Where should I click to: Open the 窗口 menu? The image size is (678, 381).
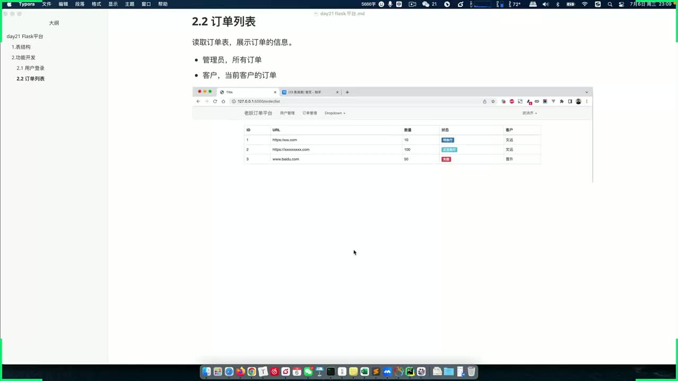[146, 4]
